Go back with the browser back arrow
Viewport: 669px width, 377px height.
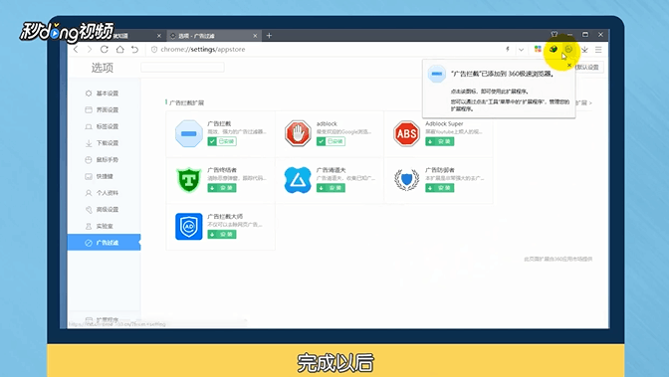(x=76, y=50)
